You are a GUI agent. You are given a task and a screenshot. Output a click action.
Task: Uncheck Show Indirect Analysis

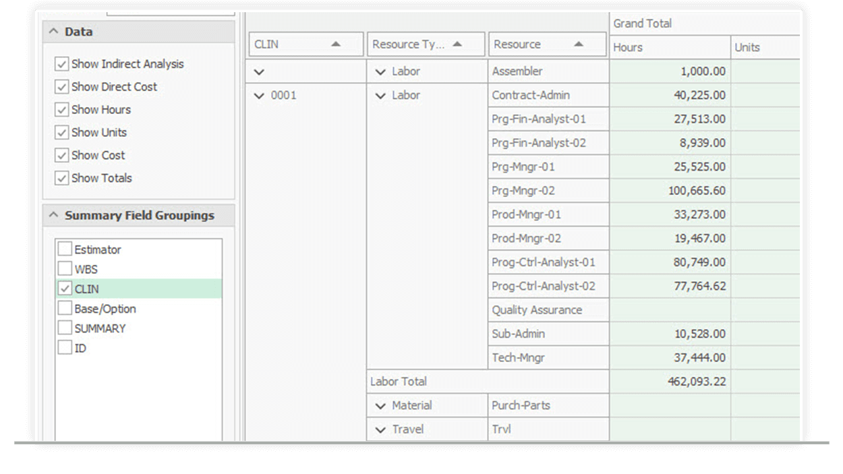61,64
